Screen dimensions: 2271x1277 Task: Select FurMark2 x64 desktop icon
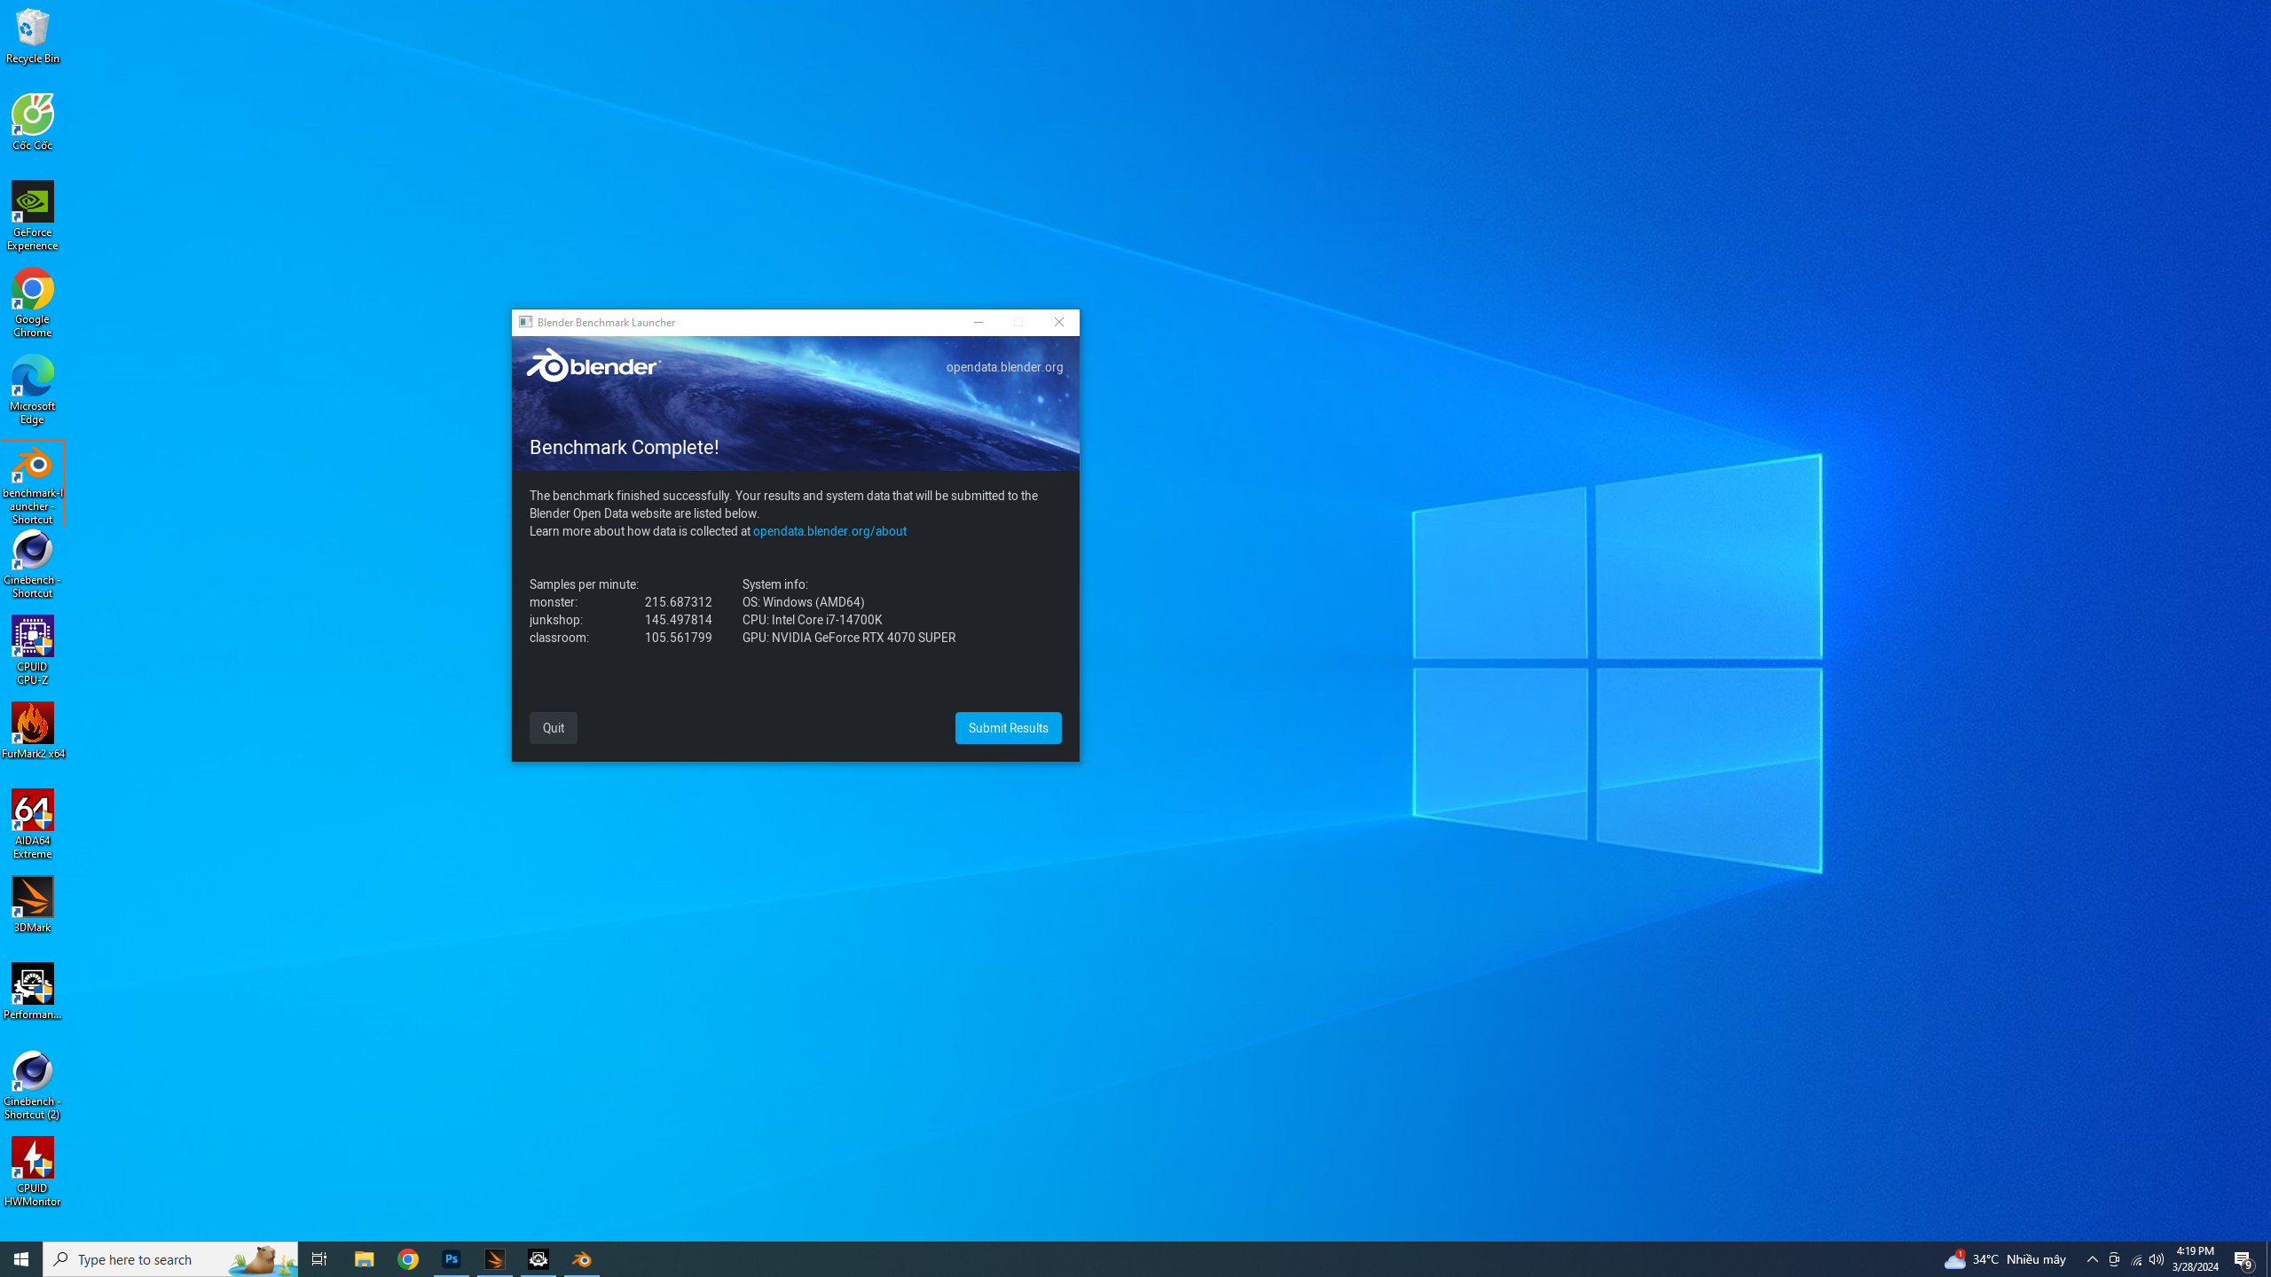33,731
